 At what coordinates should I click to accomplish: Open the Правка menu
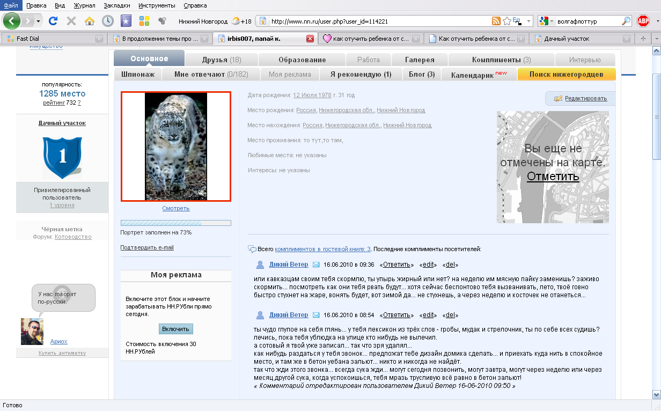coord(36,5)
